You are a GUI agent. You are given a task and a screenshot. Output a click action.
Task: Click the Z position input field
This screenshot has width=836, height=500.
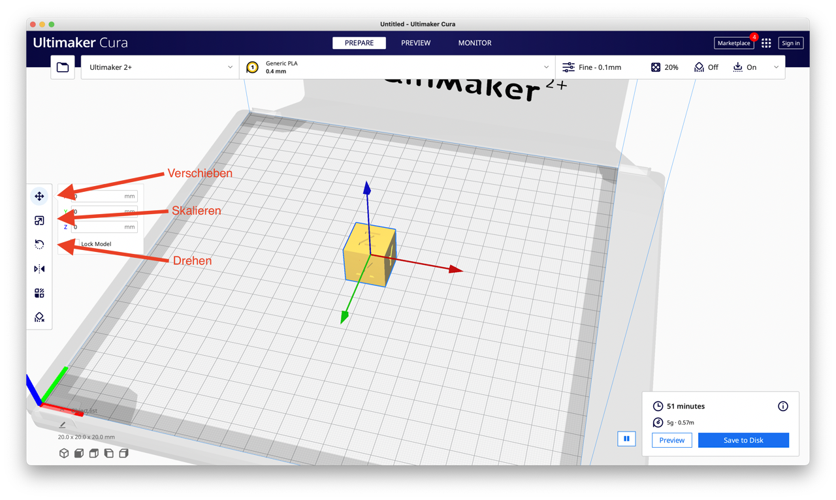pyautogui.click(x=104, y=227)
